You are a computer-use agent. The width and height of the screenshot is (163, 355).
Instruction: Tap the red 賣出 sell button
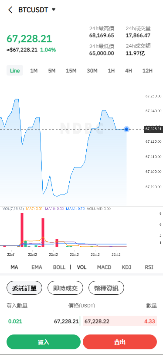(120, 342)
